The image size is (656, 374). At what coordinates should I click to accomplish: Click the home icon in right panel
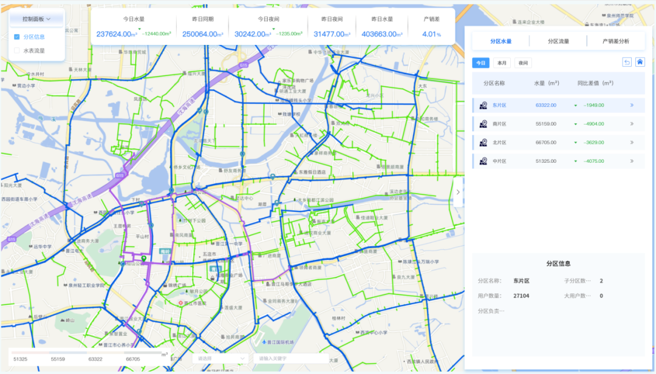point(640,63)
